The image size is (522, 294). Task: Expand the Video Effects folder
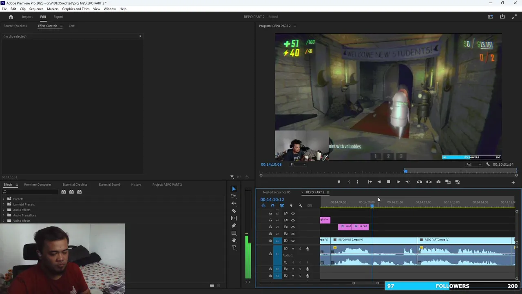tap(4, 221)
